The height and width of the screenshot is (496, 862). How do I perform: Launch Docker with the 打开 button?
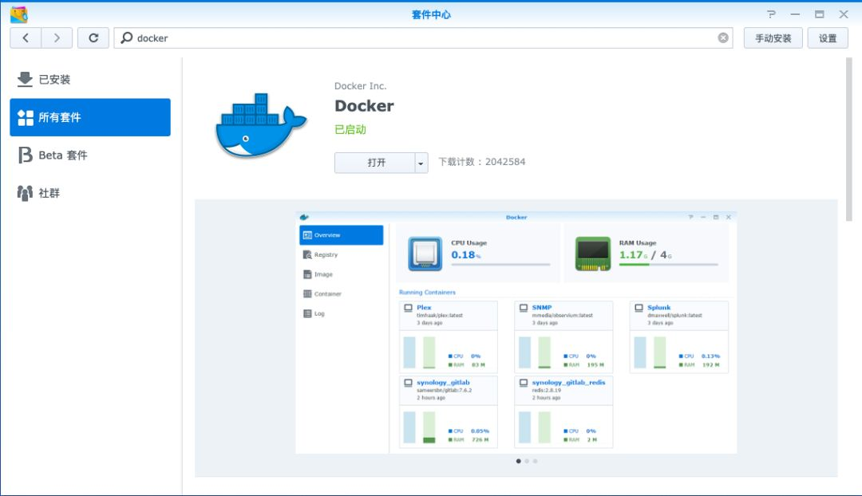click(375, 163)
